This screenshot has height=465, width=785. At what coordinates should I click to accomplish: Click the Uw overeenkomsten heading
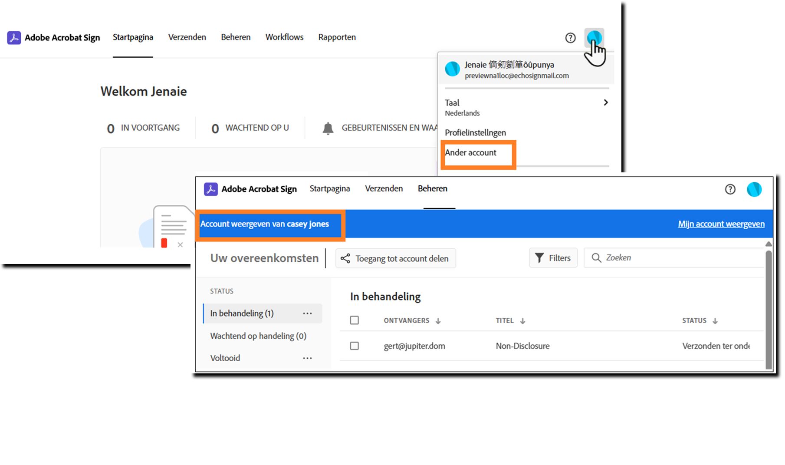click(x=264, y=258)
